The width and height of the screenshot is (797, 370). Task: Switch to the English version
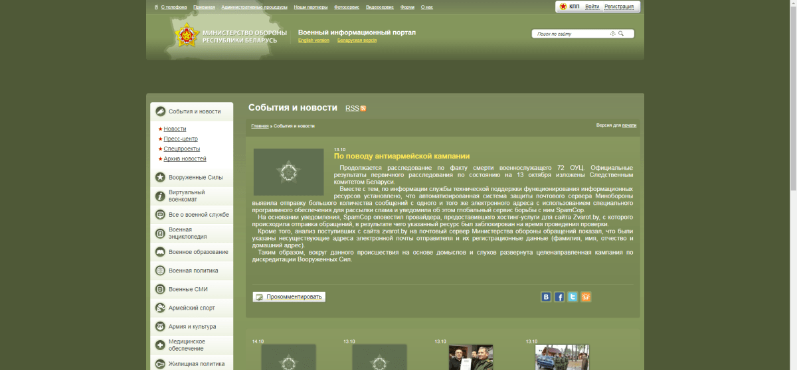[313, 40]
